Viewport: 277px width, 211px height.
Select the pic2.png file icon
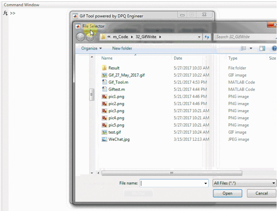tap(104, 103)
